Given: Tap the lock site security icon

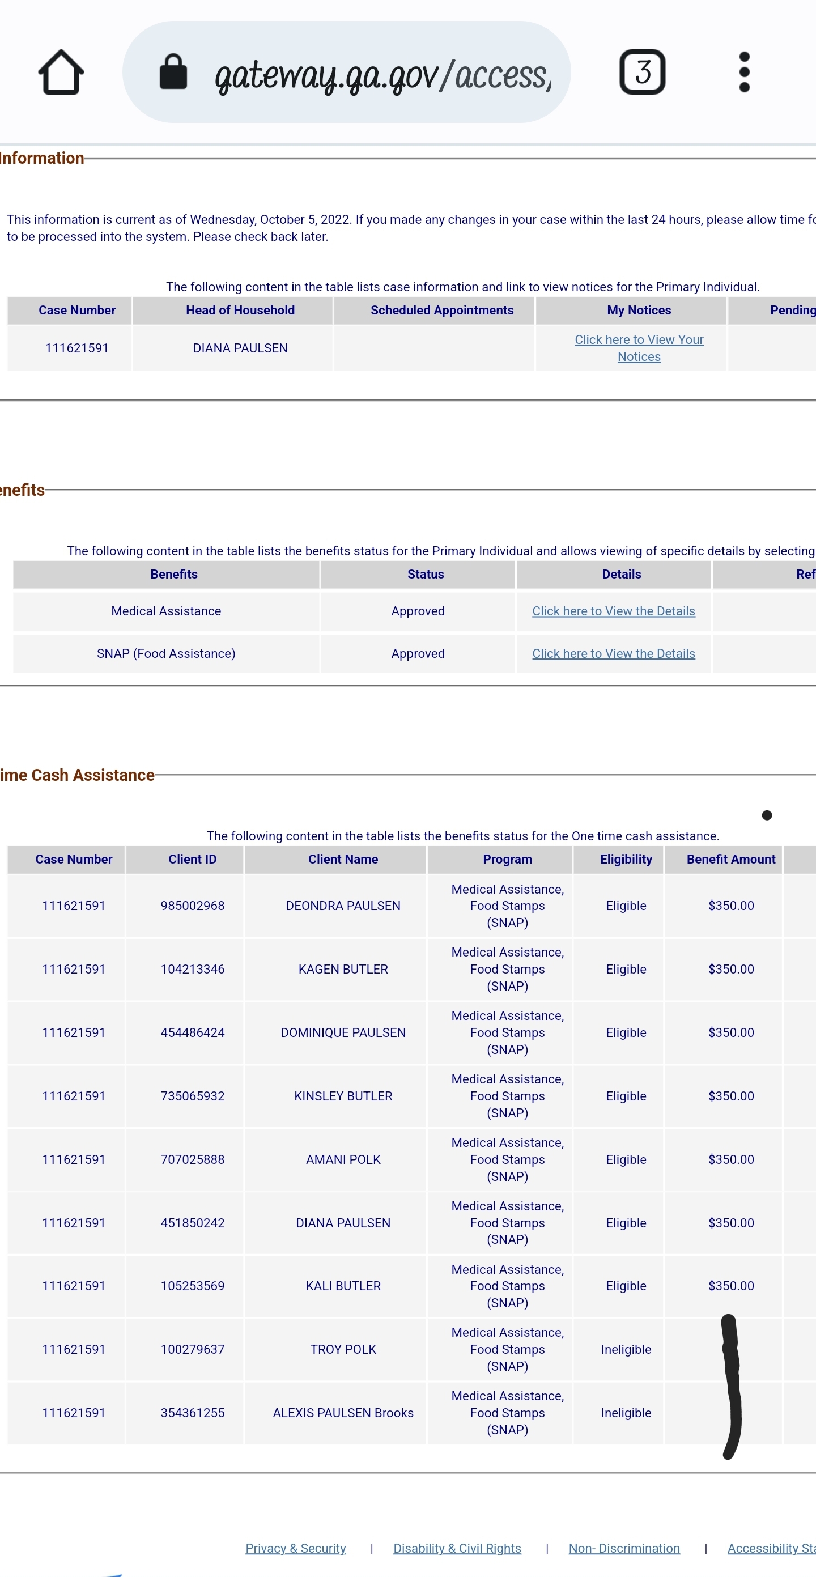Looking at the screenshot, I should point(173,71).
